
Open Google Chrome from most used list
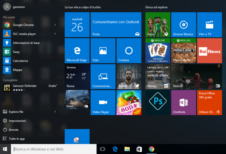[x=29, y=25]
